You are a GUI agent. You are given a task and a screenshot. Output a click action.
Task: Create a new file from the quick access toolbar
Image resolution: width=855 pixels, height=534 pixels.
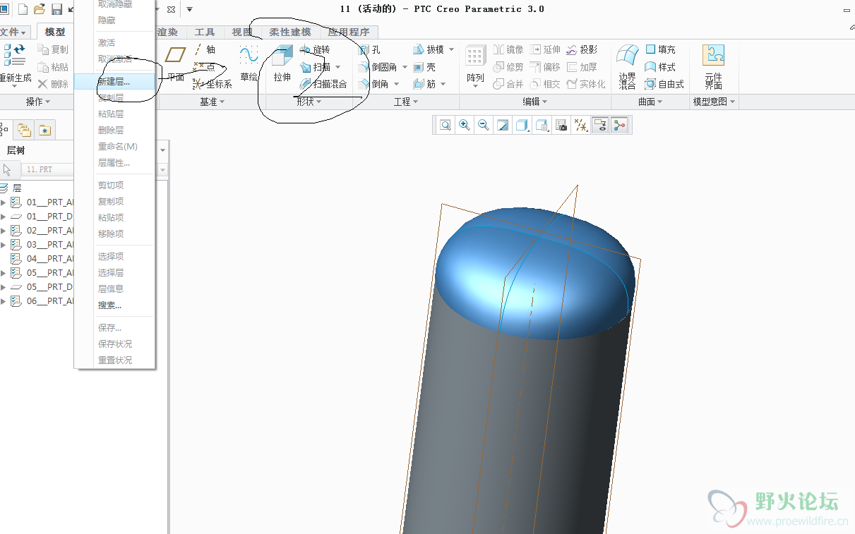23,9
